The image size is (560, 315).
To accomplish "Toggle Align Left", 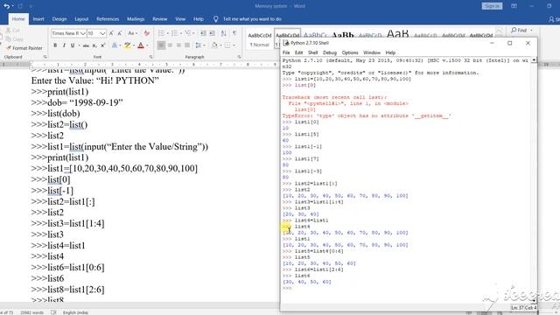I will (x=161, y=45).
